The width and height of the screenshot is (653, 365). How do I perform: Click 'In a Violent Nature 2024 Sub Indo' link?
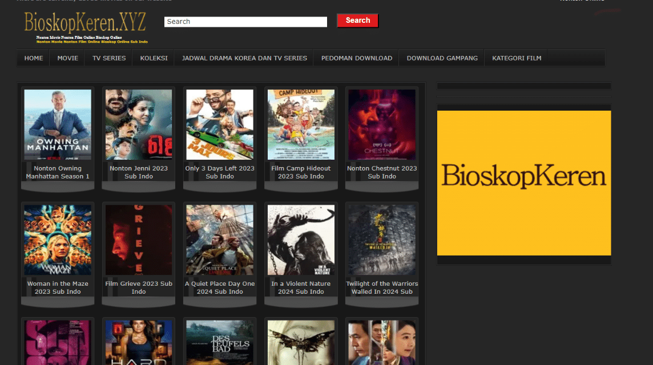[x=301, y=287]
